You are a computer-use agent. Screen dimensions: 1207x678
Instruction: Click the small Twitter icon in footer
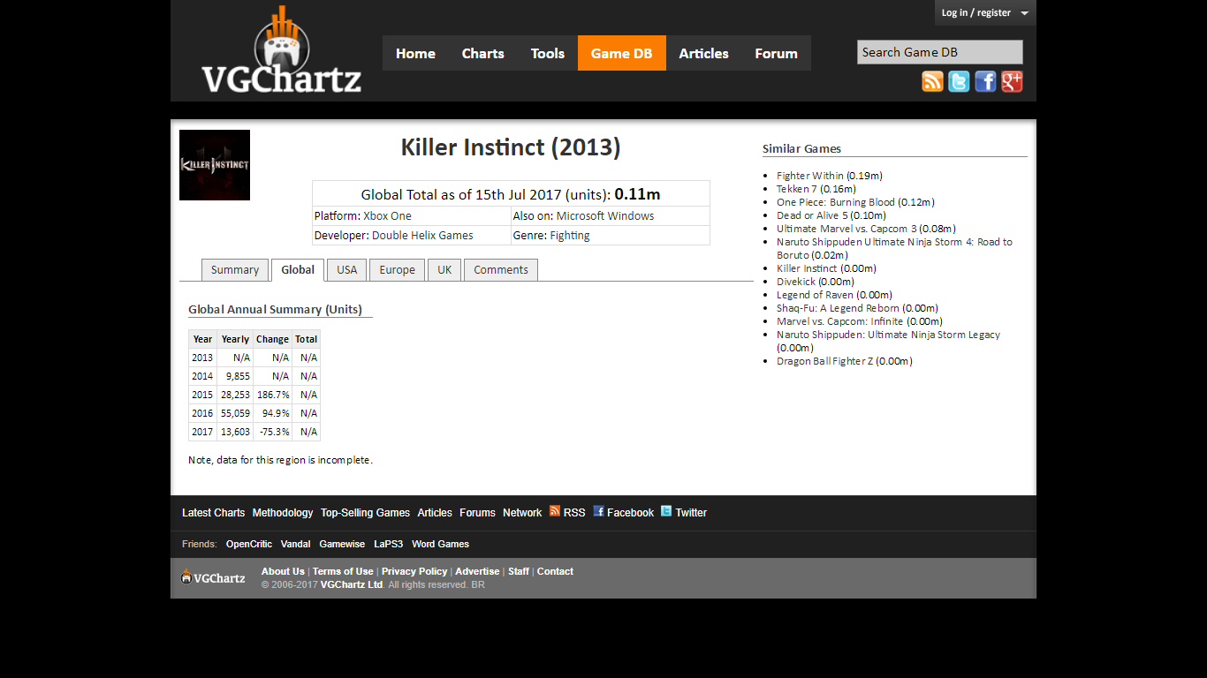[x=666, y=510]
